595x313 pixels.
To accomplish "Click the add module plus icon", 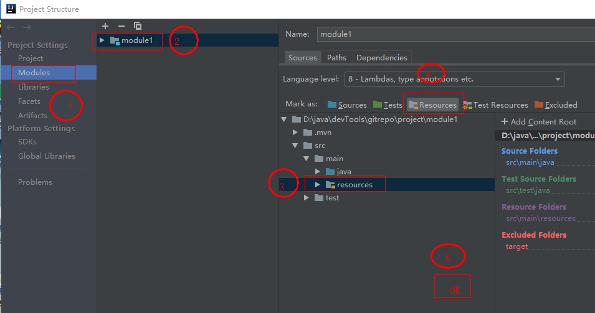I will [105, 26].
